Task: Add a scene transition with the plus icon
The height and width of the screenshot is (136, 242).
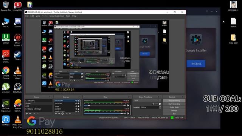Action: [x=153, y=104]
